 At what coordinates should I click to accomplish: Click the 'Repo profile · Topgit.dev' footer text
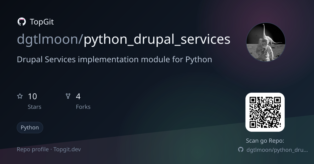[x=49, y=149]
